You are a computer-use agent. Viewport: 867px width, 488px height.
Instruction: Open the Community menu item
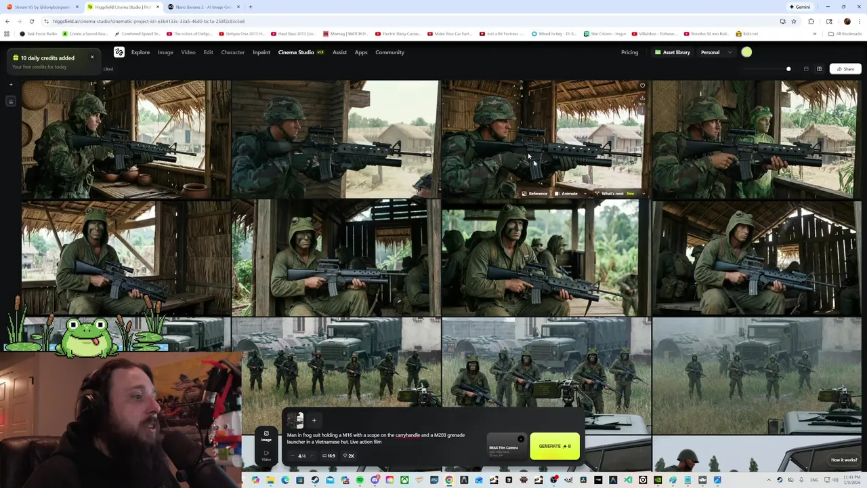tap(389, 52)
